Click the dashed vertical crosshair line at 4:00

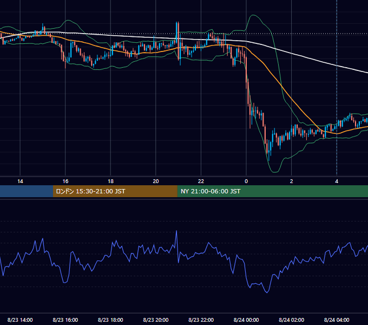click(x=337, y=88)
